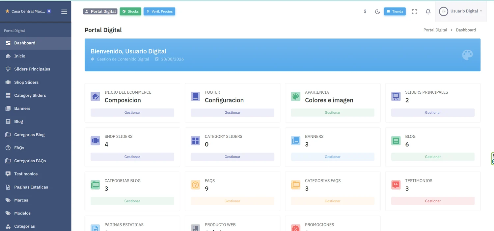Viewport: 494px width, 231px height.
Task: Click the Testimonios sidebar icon
Action: pos(8,174)
